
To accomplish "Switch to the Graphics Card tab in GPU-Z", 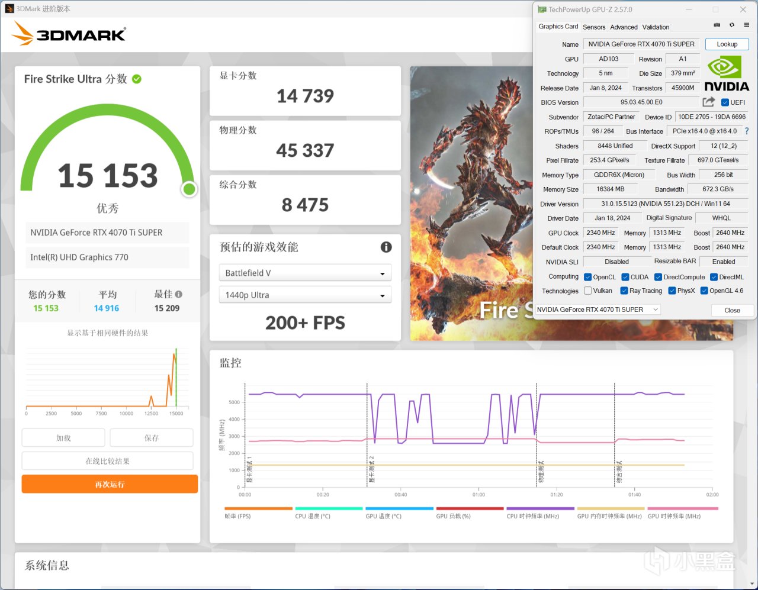I will pos(558,27).
